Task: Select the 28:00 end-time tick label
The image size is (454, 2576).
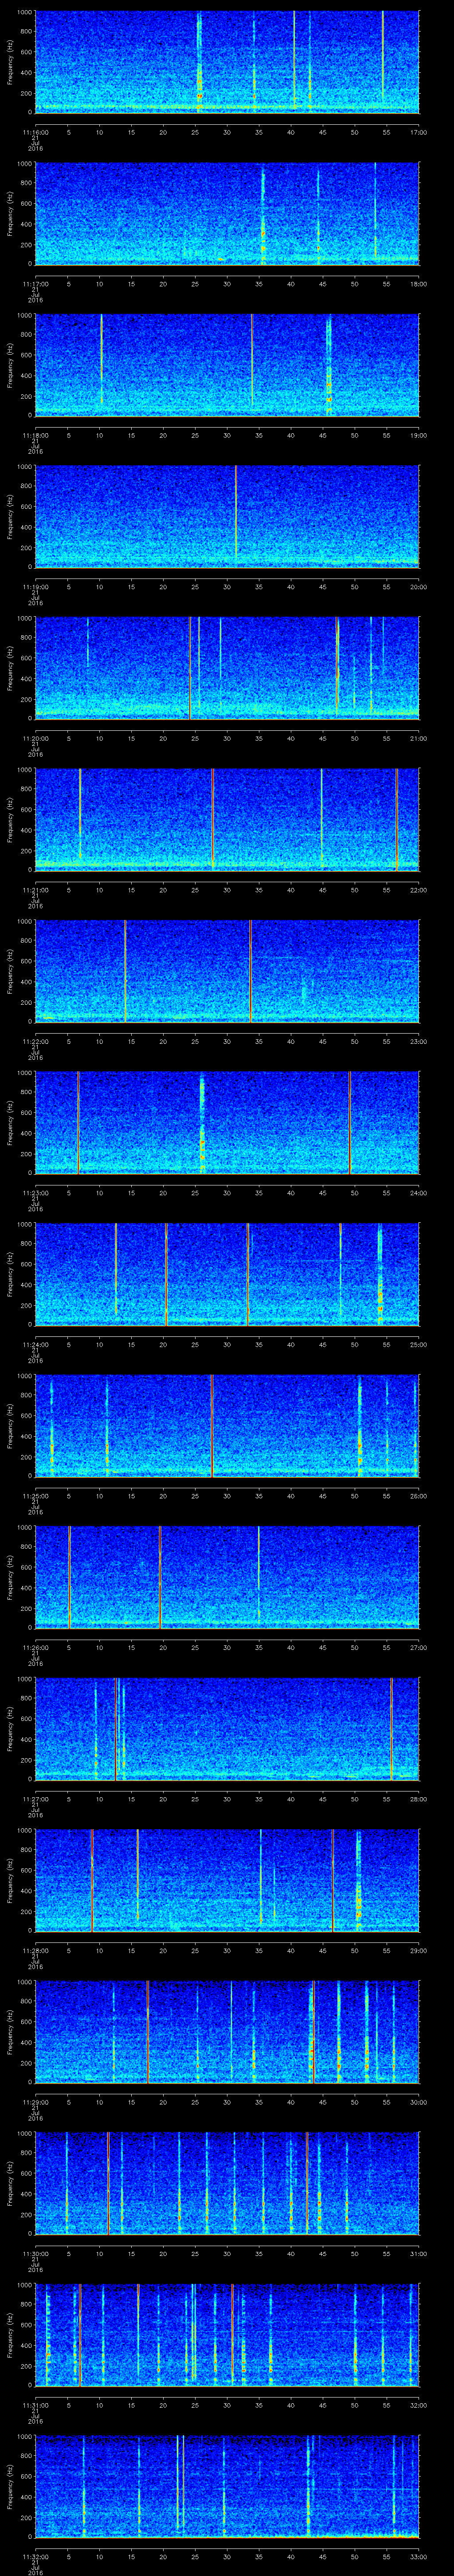Action: tap(418, 1799)
